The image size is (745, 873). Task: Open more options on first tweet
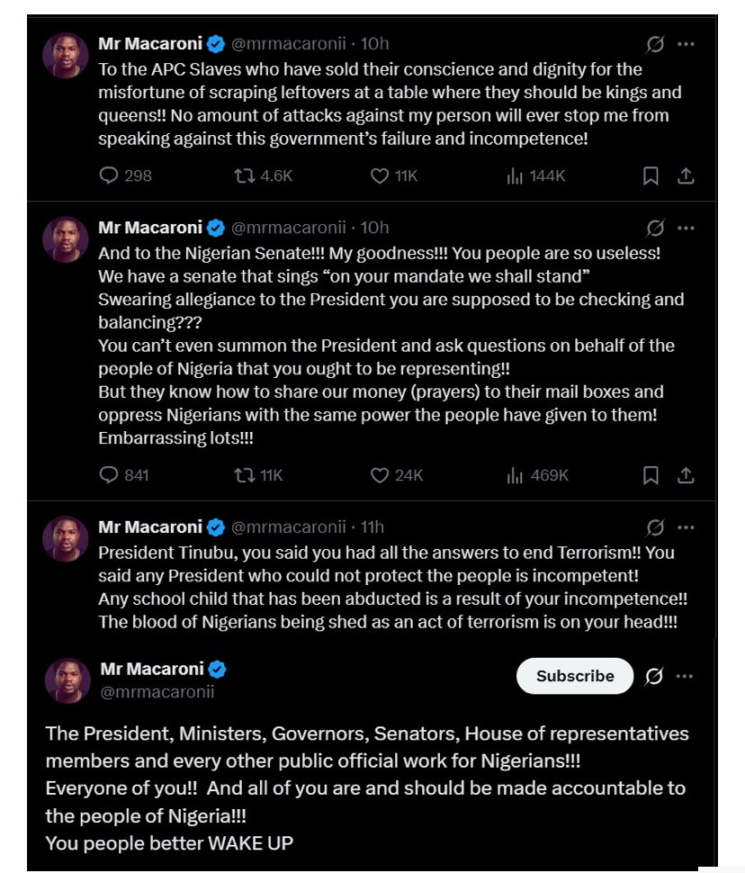tap(686, 43)
